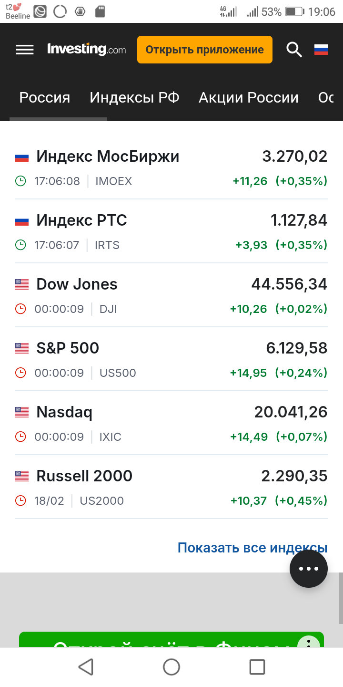This screenshot has width=343, height=687.
Task: Open the Индекс МосБиржи quote
Action: pos(108,156)
